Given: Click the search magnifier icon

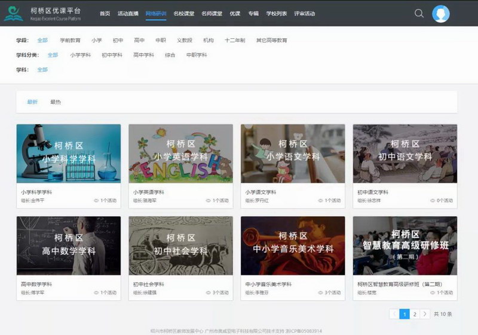Looking at the screenshot, I should pos(419,13).
